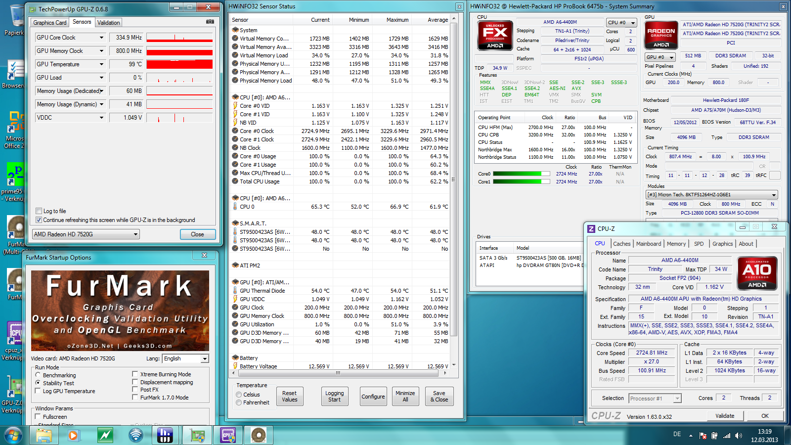Select the S.M.A.R.T. group icon in sensor list

[x=235, y=223]
